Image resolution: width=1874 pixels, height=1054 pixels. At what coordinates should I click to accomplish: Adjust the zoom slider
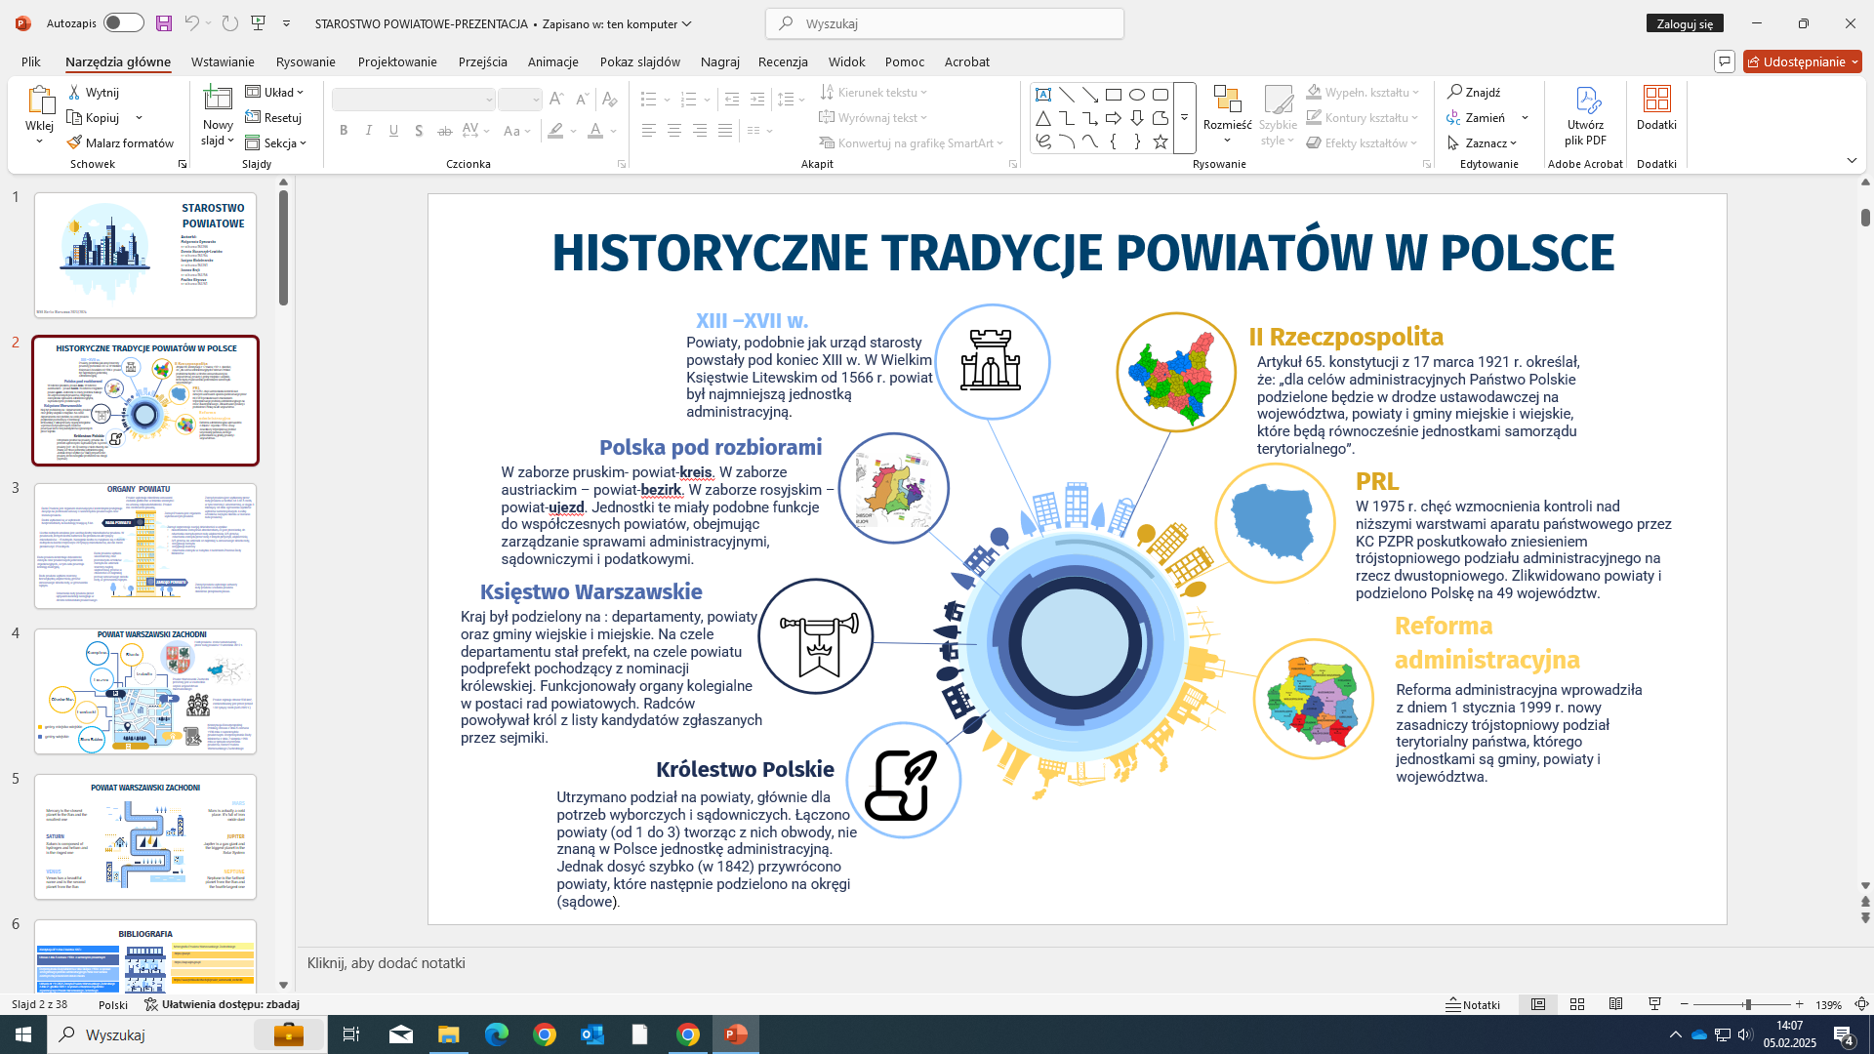(x=1746, y=1004)
